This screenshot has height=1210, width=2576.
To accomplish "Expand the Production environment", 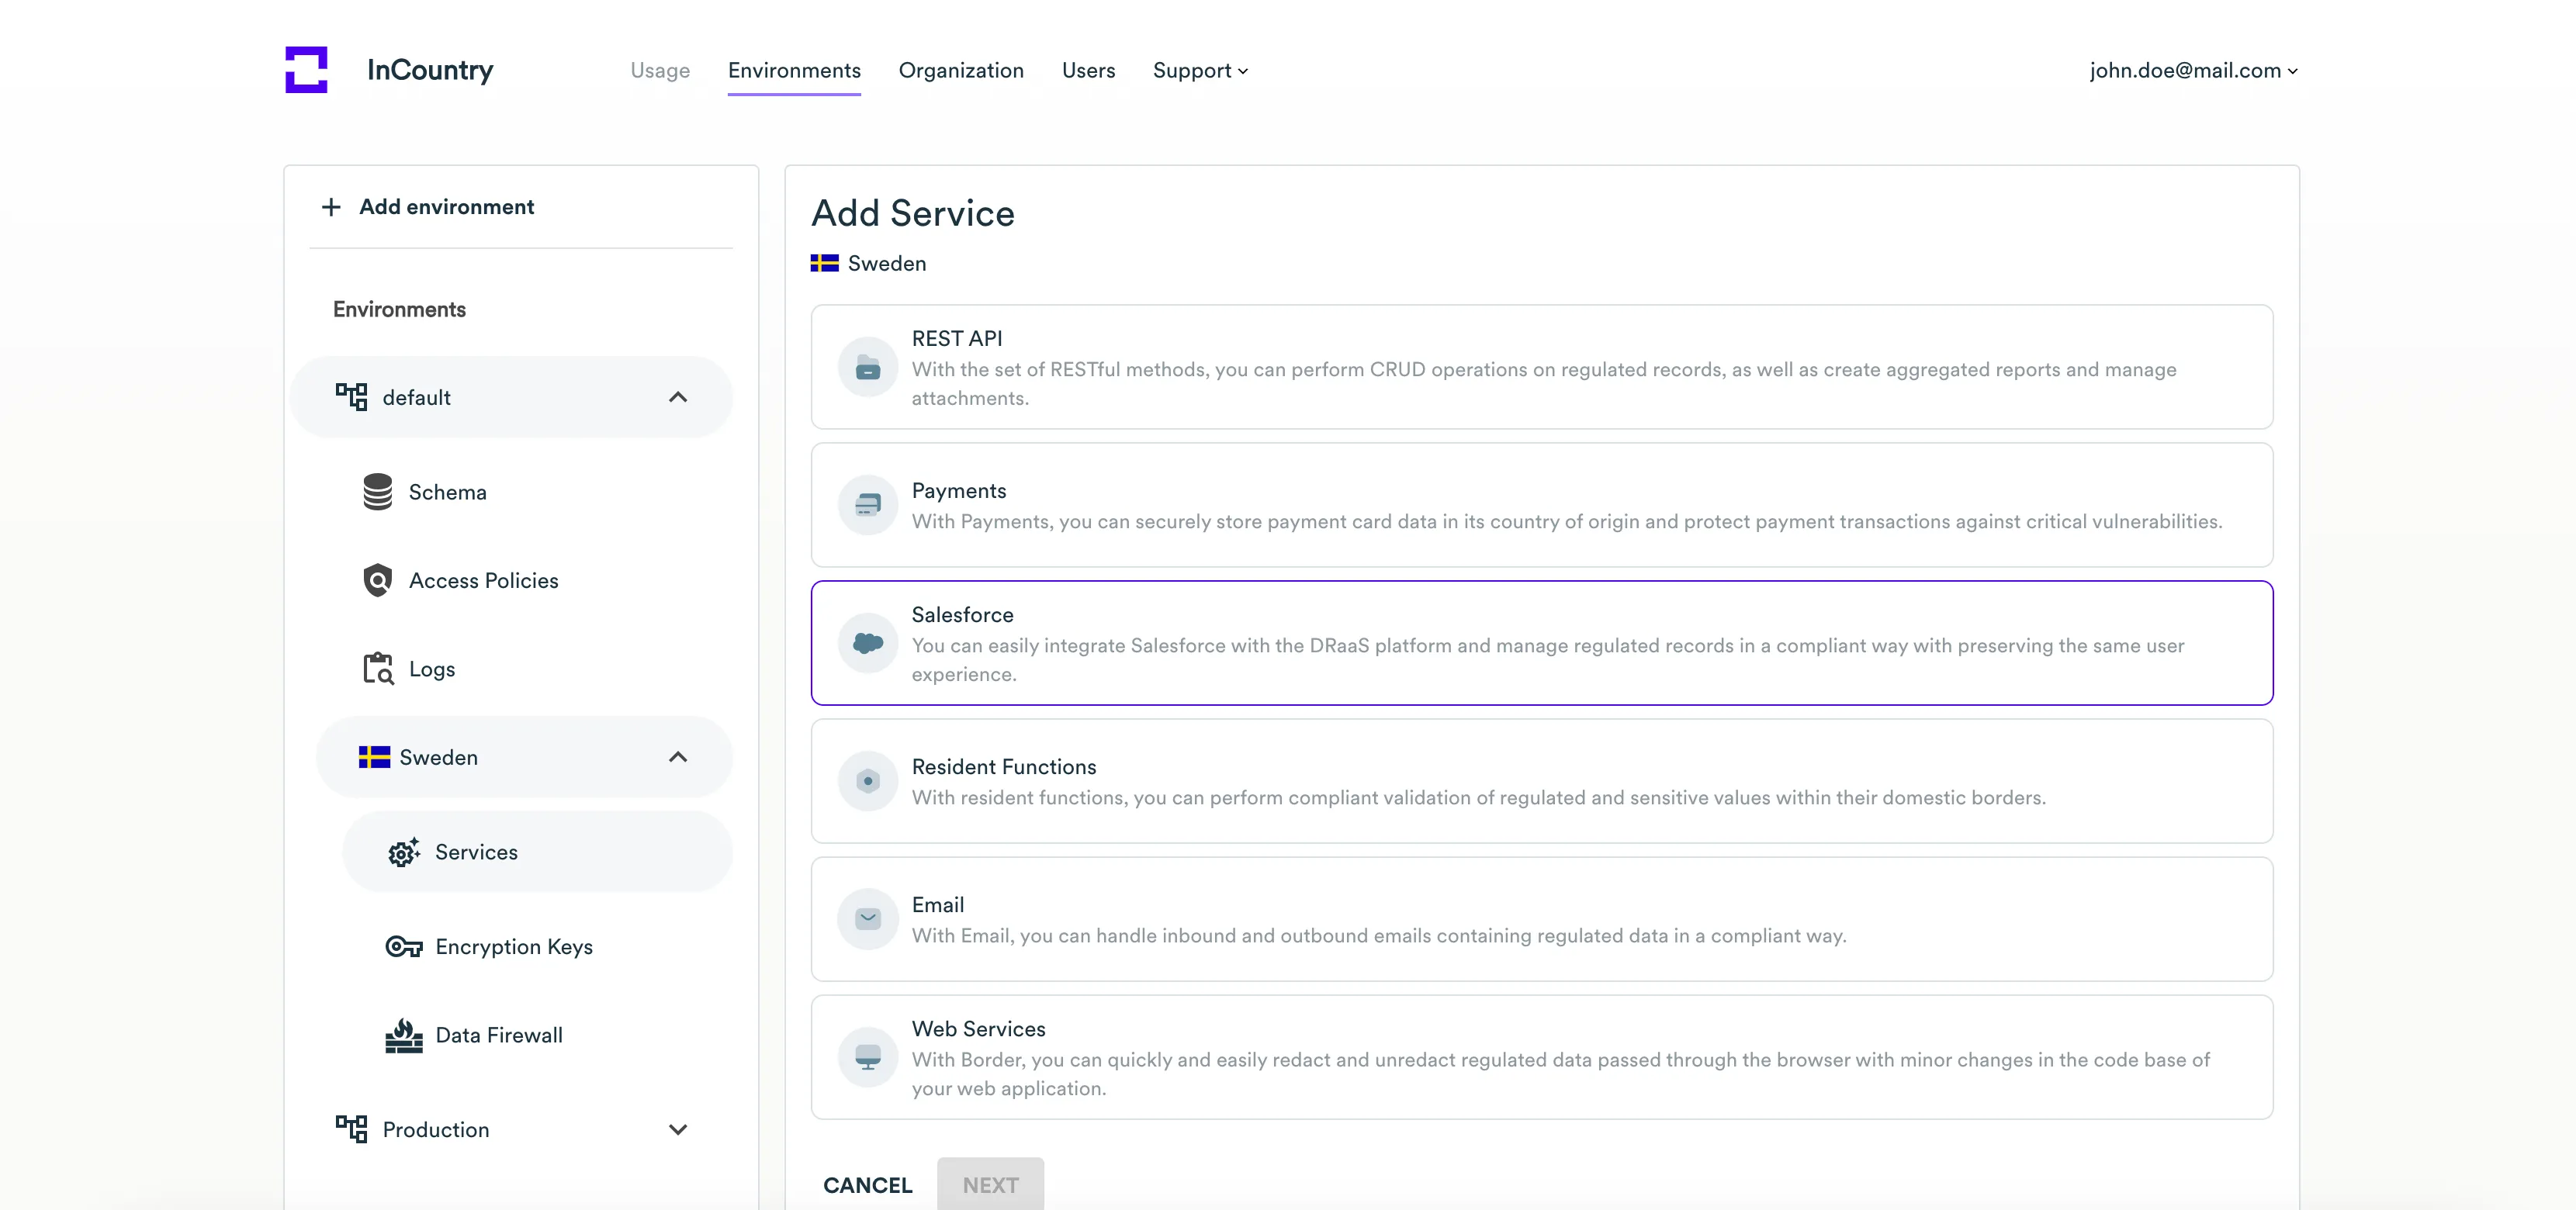I will (x=677, y=1129).
